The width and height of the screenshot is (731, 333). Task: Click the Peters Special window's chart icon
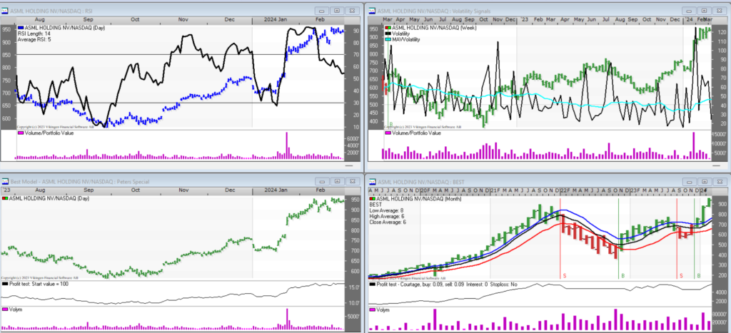5,182
